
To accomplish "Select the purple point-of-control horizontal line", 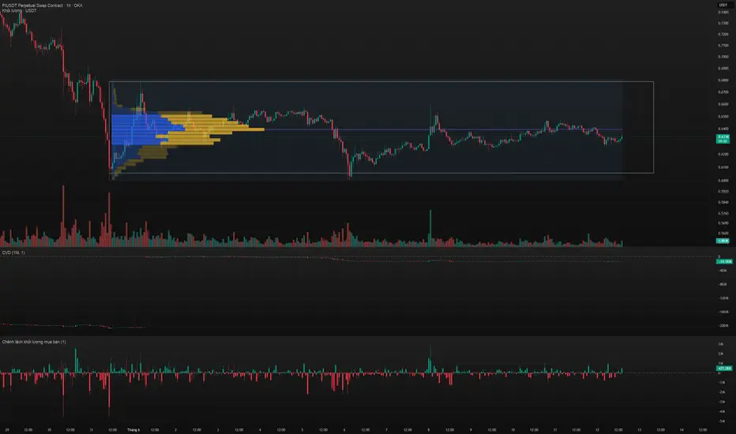I will 444,129.
